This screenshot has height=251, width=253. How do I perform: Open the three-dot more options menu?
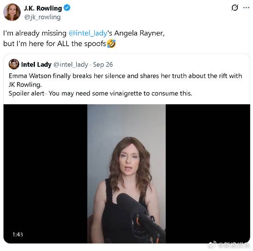(x=246, y=7)
